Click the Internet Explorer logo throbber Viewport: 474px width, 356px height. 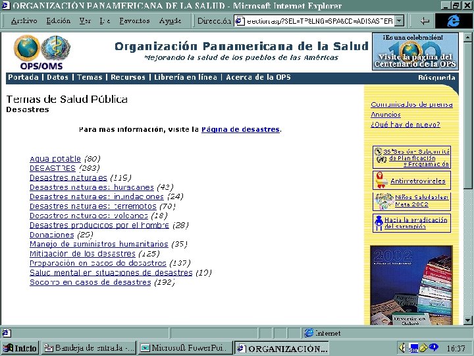point(453,21)
